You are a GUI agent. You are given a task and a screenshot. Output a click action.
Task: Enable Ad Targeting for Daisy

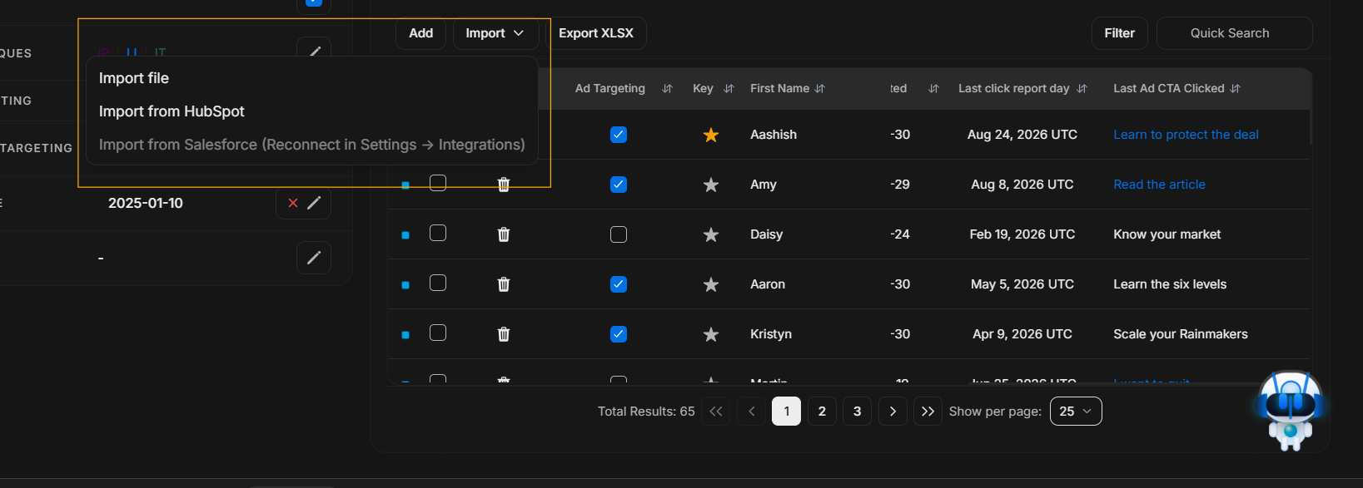[x=619, y=234]
